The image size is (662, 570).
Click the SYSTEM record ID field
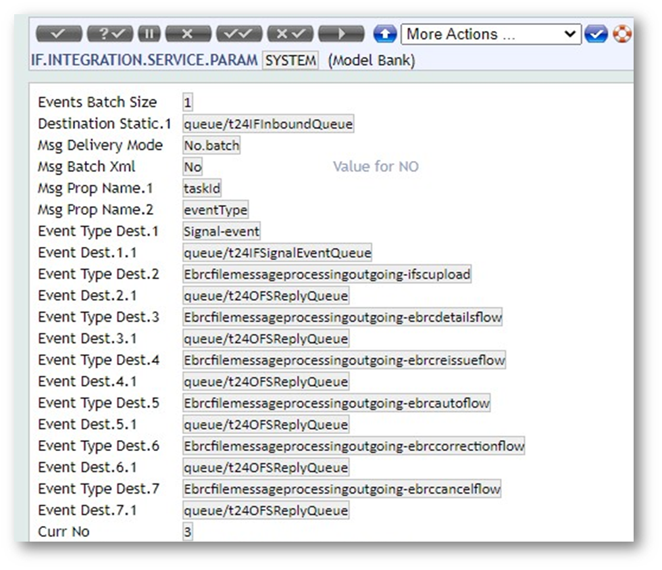pyautogui.click(x=290, y=60)
